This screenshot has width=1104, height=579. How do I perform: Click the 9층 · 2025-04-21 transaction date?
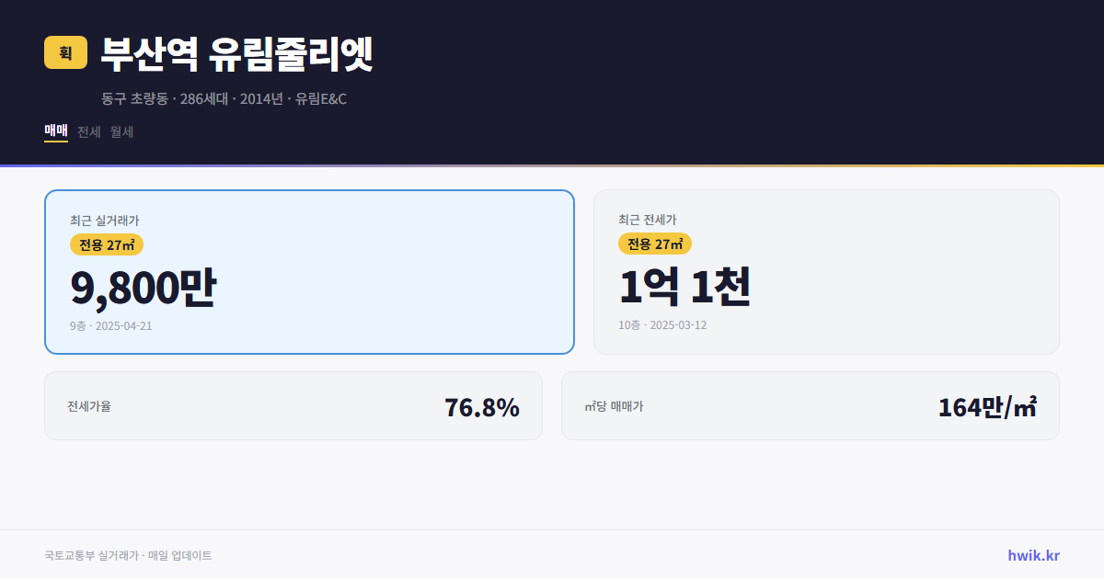110,325
